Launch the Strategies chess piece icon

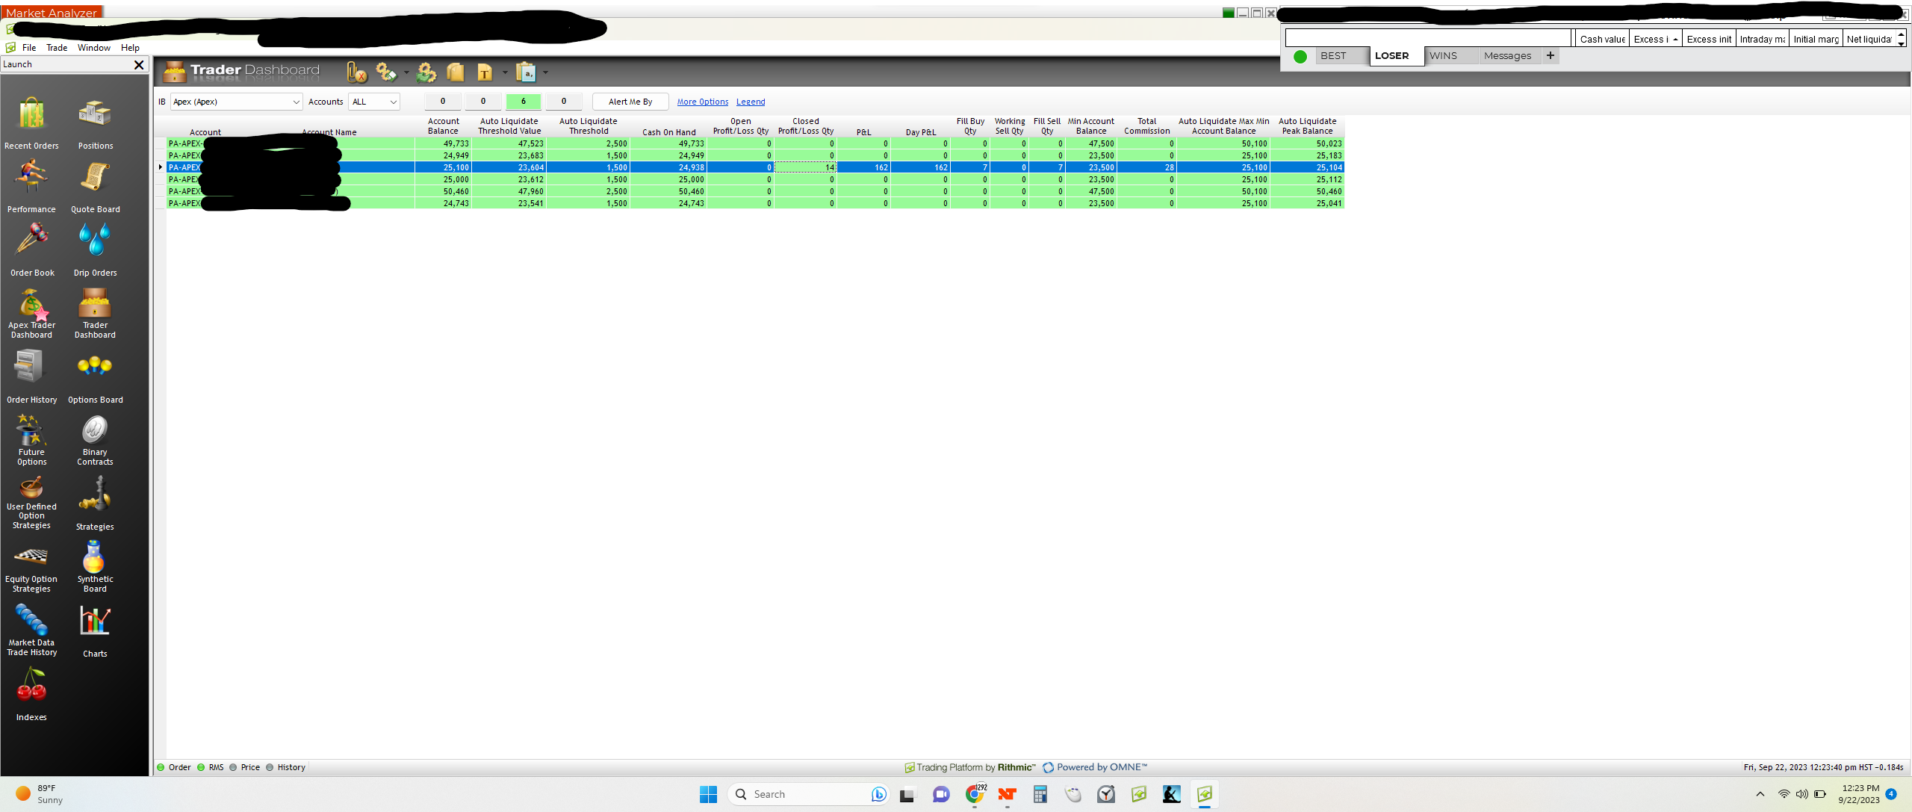[96, 503]
